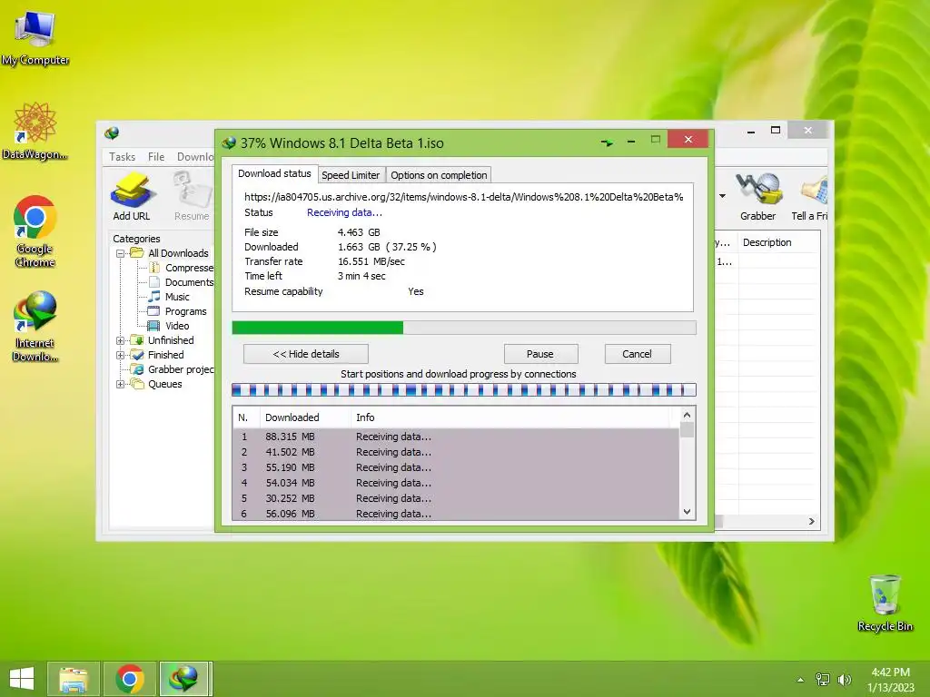Click the volume speaker tray icon
Screen dimensions: 930x697
tap(844, 679)
